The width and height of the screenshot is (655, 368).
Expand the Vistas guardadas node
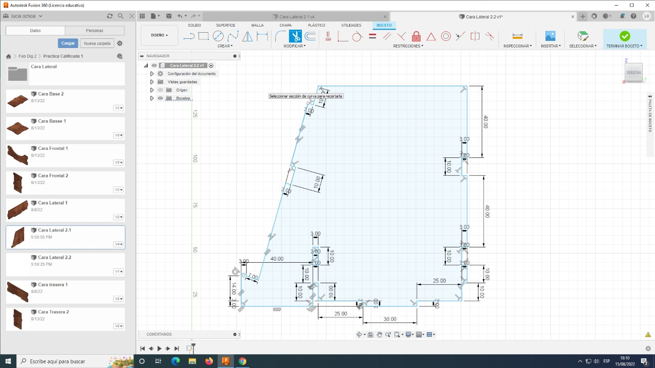click(x=152, y=82)
